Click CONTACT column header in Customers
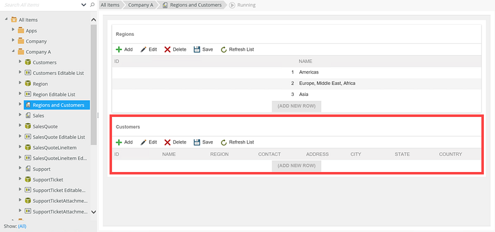 pyautogui.click(x=269, y=154)
